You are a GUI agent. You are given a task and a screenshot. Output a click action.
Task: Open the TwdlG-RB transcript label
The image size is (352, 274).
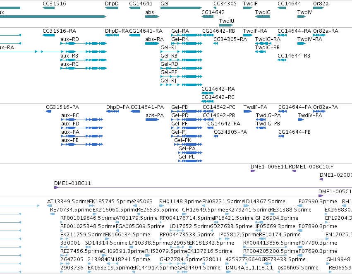[x=267, y=48]
